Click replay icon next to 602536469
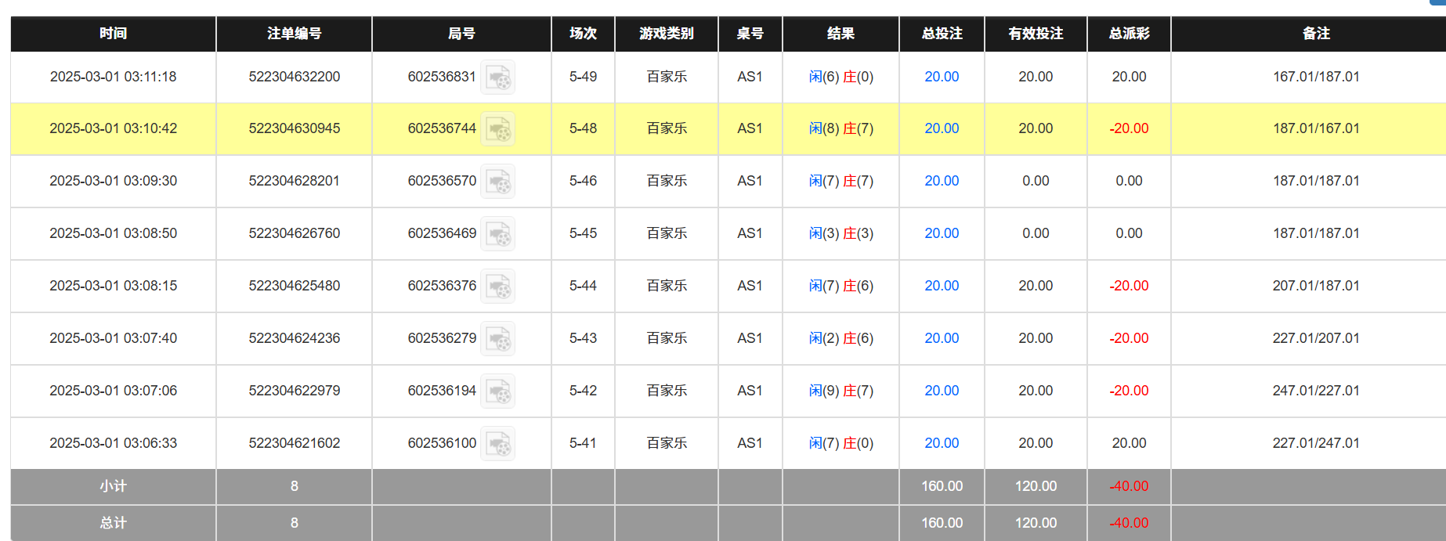The width and height of the screenshot is (1446, 541). click(497, 233)
